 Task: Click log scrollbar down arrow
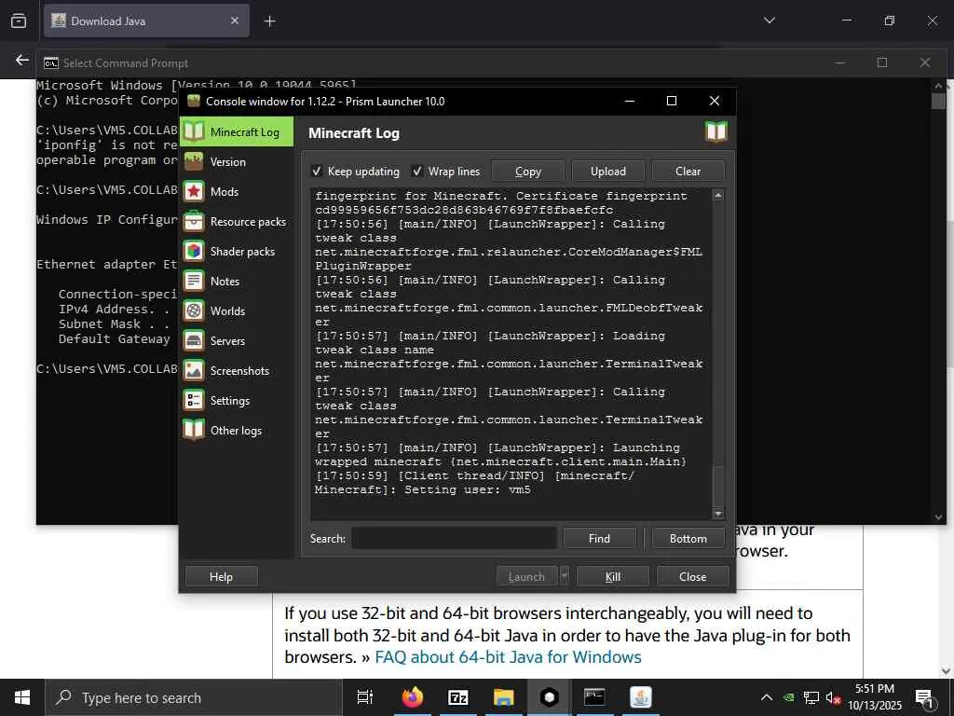click(718, 514)
